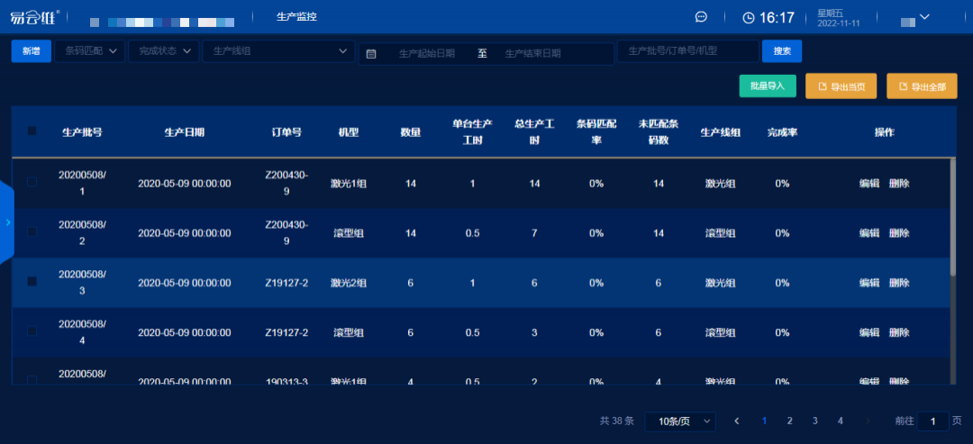Check the row for batch 20200508/1
The width and height of the screenshot is (973, 444).
pyautogui.click(x=32, y=183)
